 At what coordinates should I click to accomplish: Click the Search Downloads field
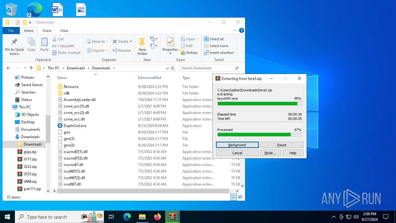pos(210,68)
